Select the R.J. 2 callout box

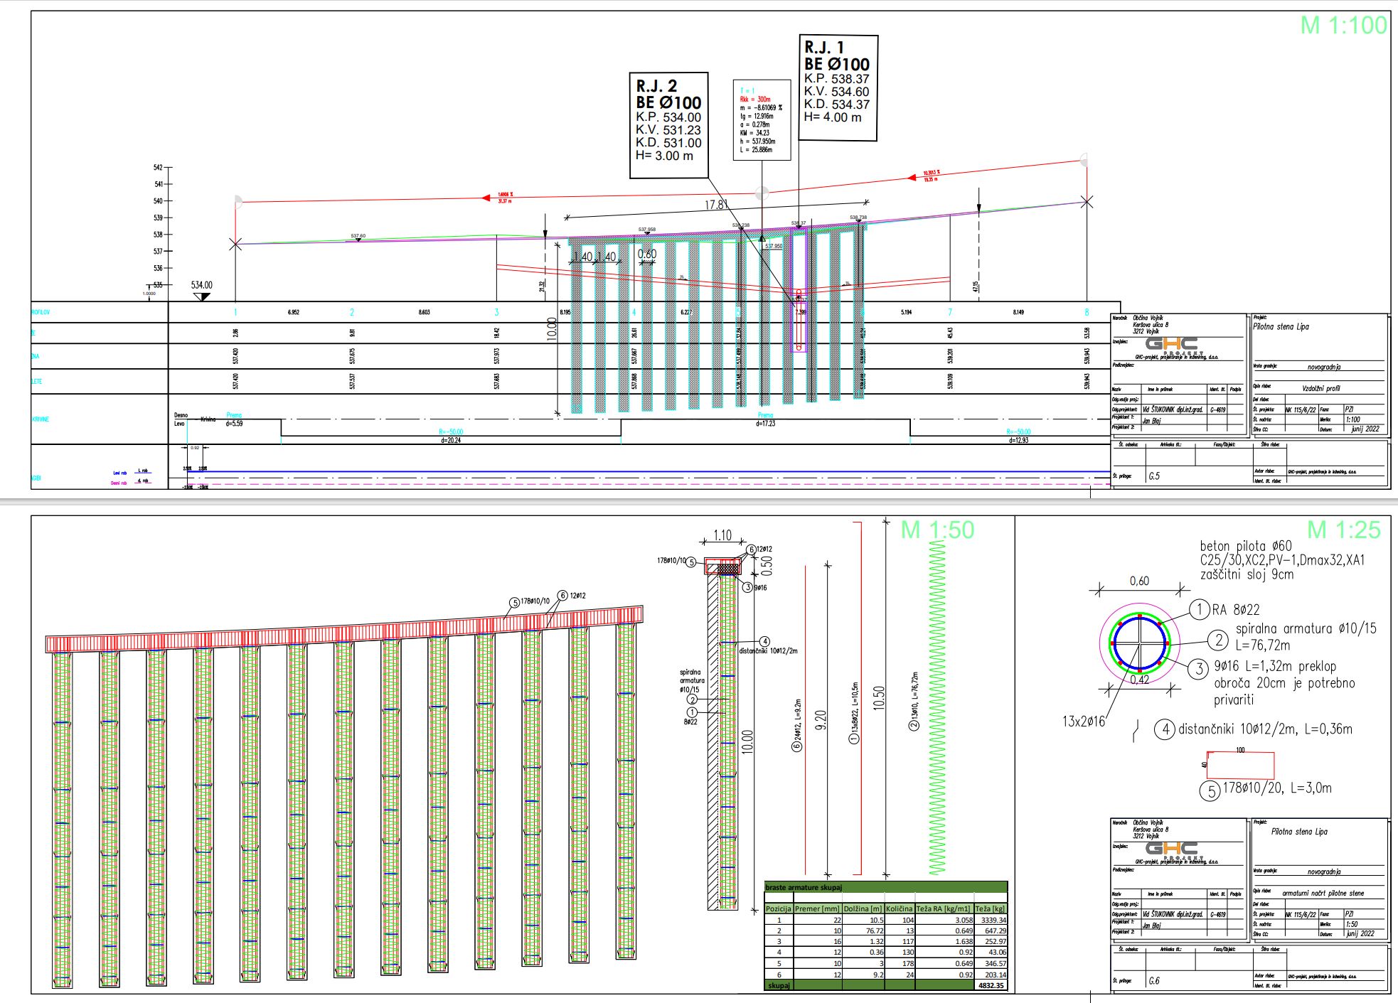pos(668,124)
